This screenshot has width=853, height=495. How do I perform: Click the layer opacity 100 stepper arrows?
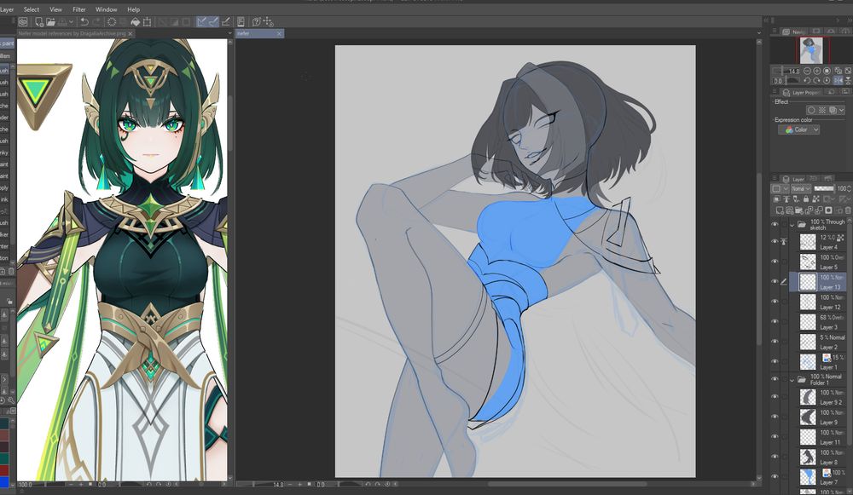coord(850,188)
